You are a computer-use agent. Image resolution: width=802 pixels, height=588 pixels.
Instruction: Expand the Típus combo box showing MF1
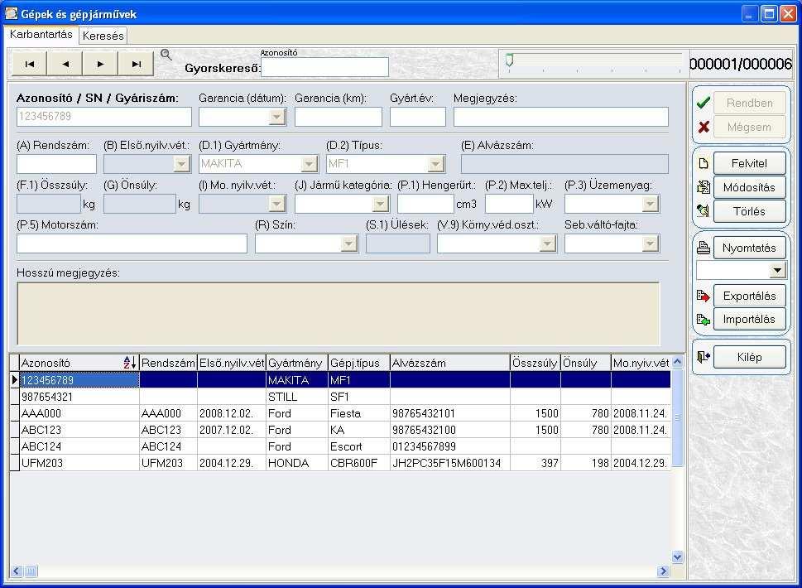(x=435, y=164)
